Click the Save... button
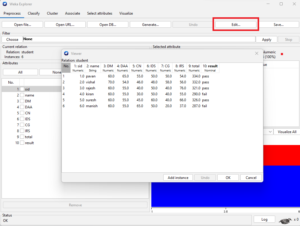This screenshot has height=226, width=300. coord(279,25)
